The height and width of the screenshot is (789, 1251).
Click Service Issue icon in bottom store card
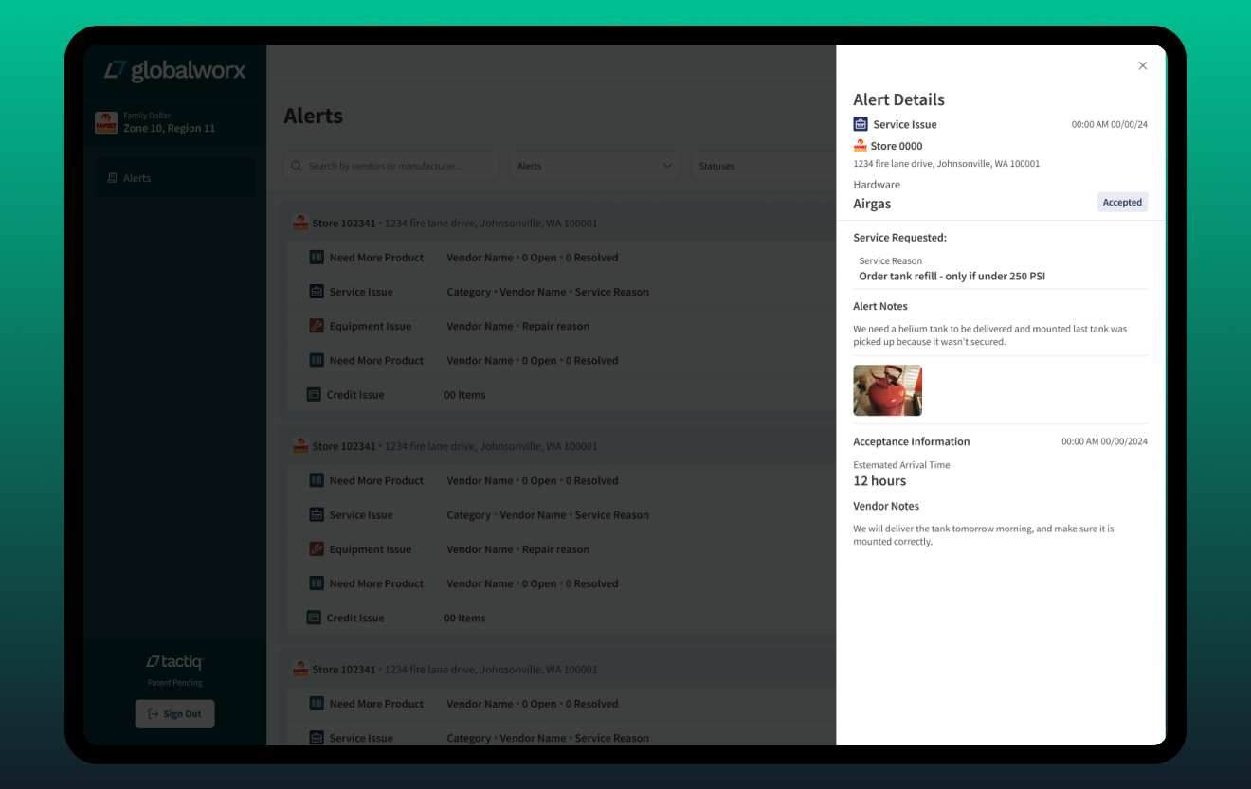[x=317, y=738]
